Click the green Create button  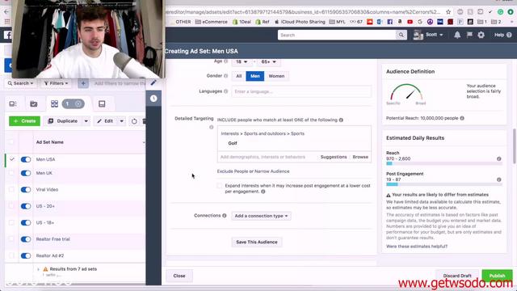tap(25, 121)
